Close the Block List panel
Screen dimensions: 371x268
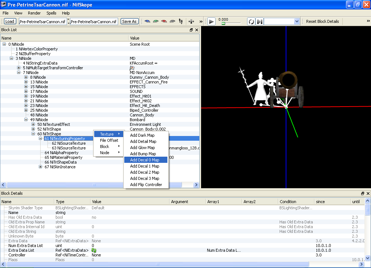tap(197, 30)
